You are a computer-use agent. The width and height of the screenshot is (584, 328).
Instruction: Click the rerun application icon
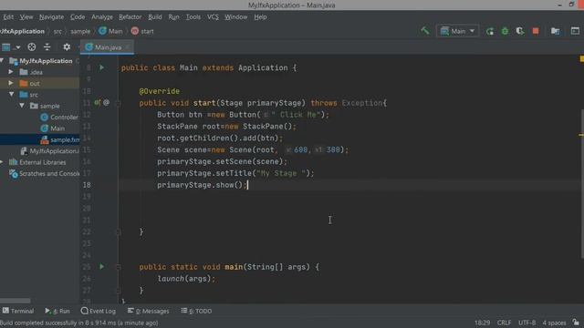click(x=490, y=31)
